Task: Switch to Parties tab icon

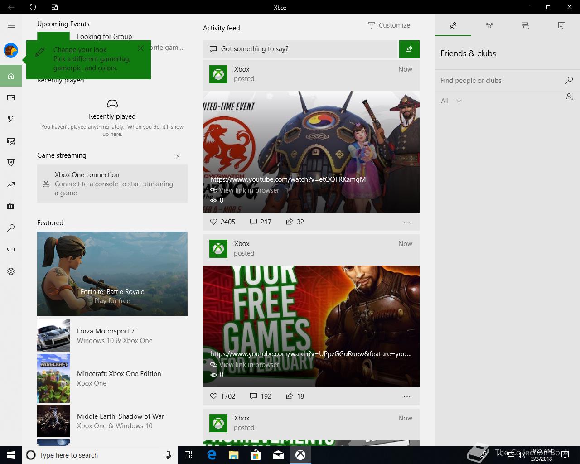Action: [x=489, y=26]
